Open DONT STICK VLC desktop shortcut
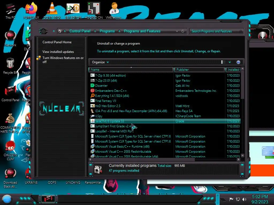 click(52, 11)
